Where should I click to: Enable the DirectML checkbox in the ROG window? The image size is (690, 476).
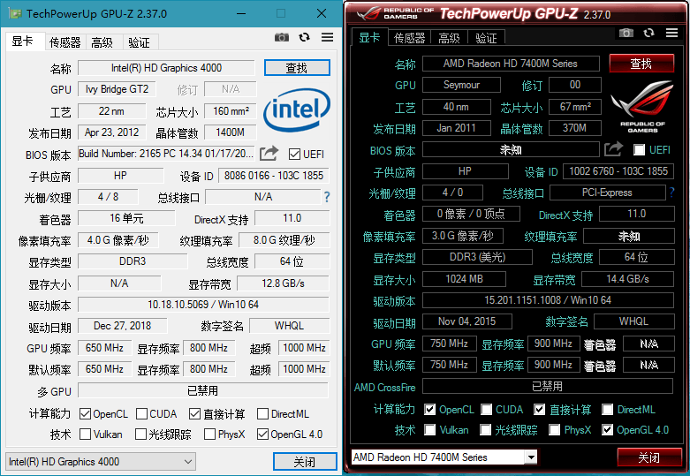[608, 410]
